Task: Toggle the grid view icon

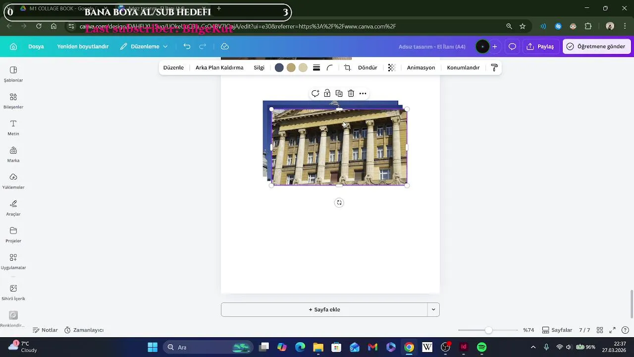Action: (x=600, y=330)
